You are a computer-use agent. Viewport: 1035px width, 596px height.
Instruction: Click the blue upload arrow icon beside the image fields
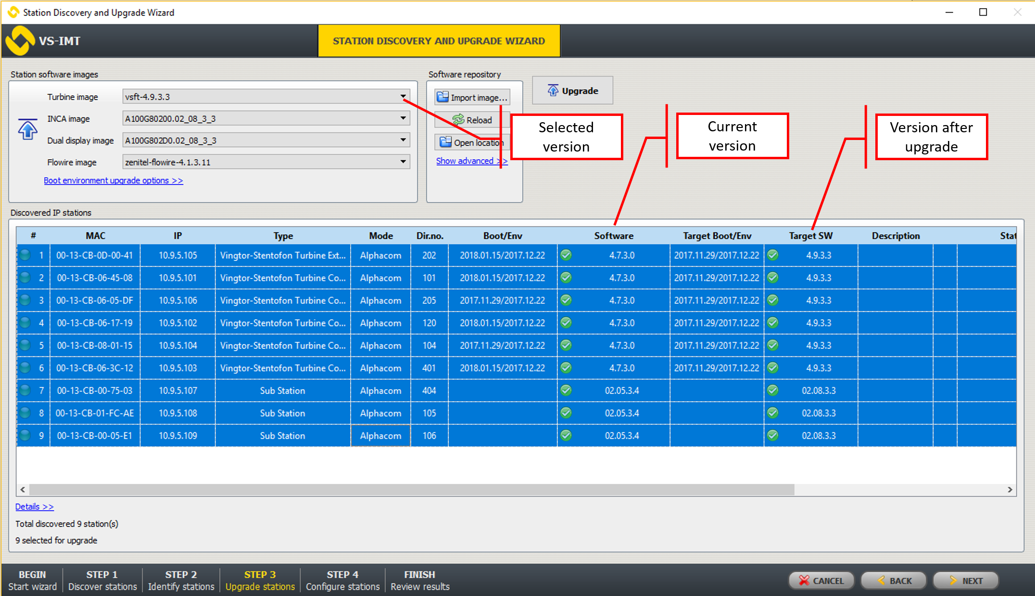pyautogui.click(x=28, y=129)
